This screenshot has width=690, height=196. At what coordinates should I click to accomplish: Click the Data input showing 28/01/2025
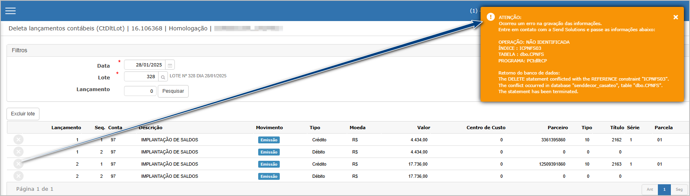point(145,65)
